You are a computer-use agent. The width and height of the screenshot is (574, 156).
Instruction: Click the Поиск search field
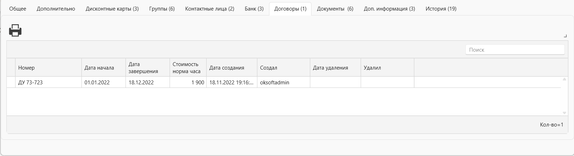(515, 50)
